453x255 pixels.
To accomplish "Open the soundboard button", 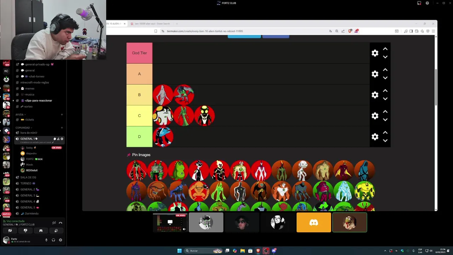I will (56, 231).
